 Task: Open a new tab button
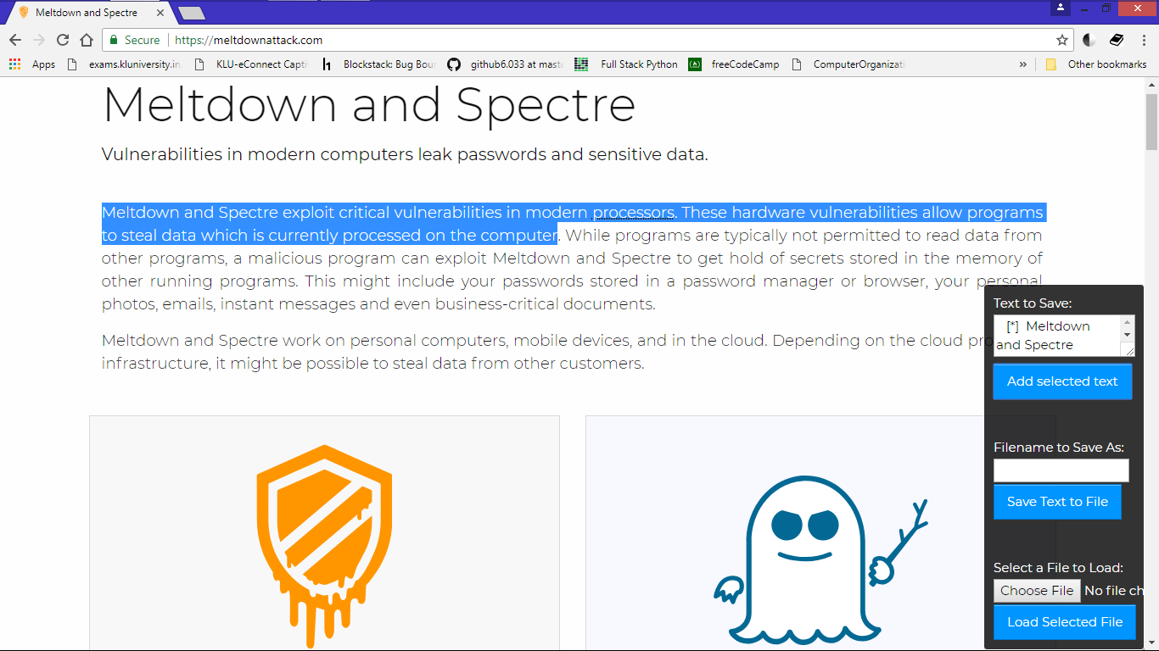pyautogui.click(x=192, y=13)
